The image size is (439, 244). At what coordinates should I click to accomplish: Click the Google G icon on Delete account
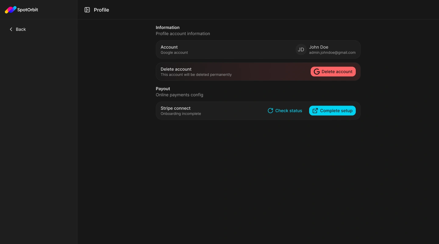(317, 72)
